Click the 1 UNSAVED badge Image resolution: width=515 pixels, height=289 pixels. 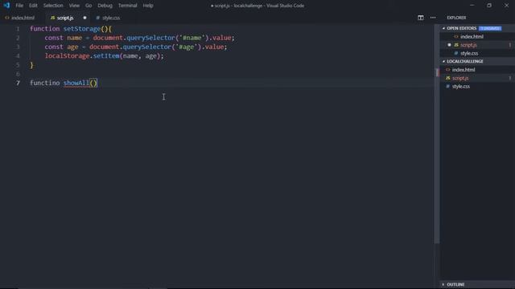click(x=490, y=29)
